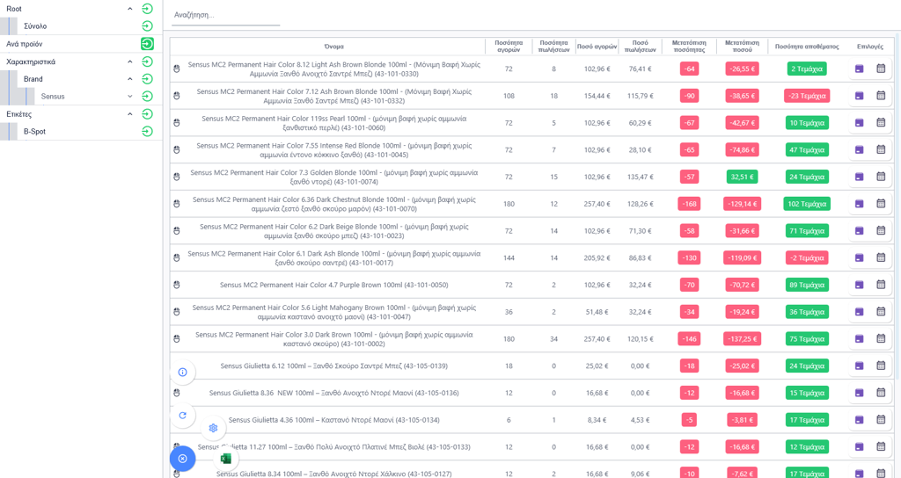Click the 135,47 € sales amount cell

click(x=640, y=177)
